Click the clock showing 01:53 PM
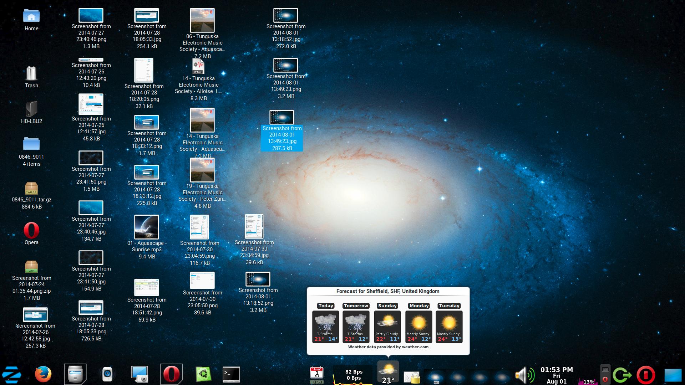This screenshot has height=385, width=685. point(557,375)
